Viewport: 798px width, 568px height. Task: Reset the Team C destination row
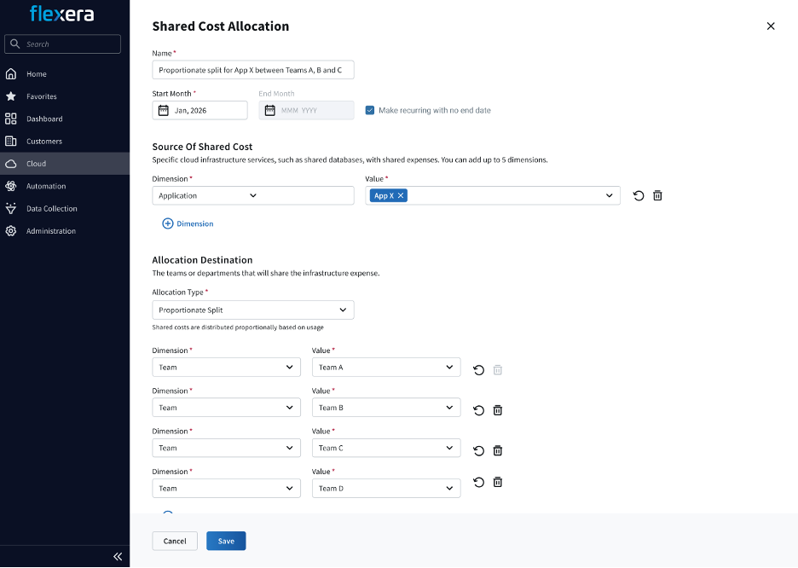pyautogui.click(x=478, y=450)
